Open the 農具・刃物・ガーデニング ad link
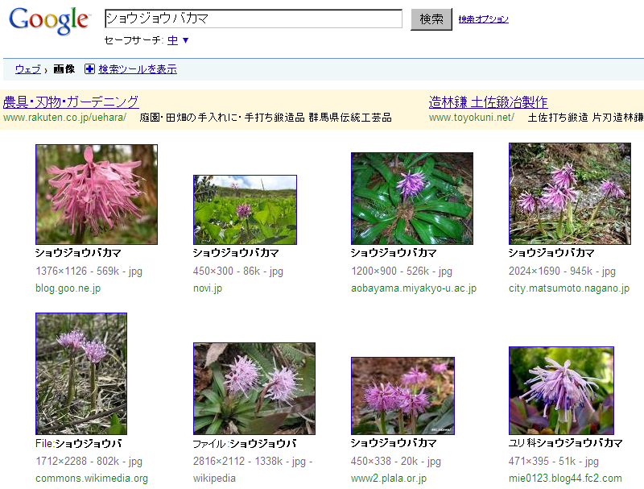 coord(71,102)
